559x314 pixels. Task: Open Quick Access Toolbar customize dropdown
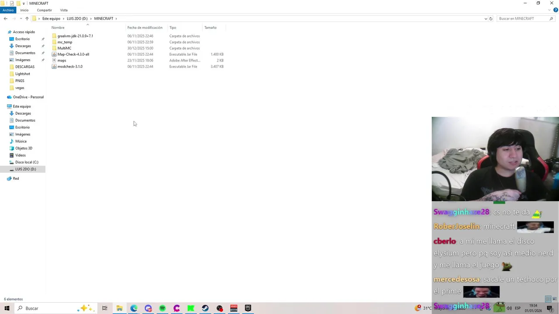(x=24, y=3)
